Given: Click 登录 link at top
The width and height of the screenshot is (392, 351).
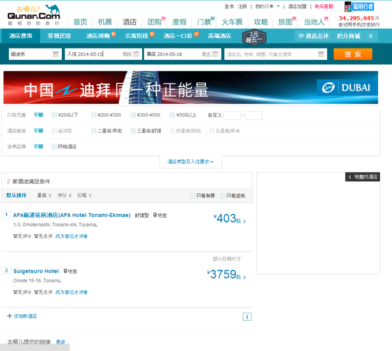Looking at the screenshot, I should 229,6.
